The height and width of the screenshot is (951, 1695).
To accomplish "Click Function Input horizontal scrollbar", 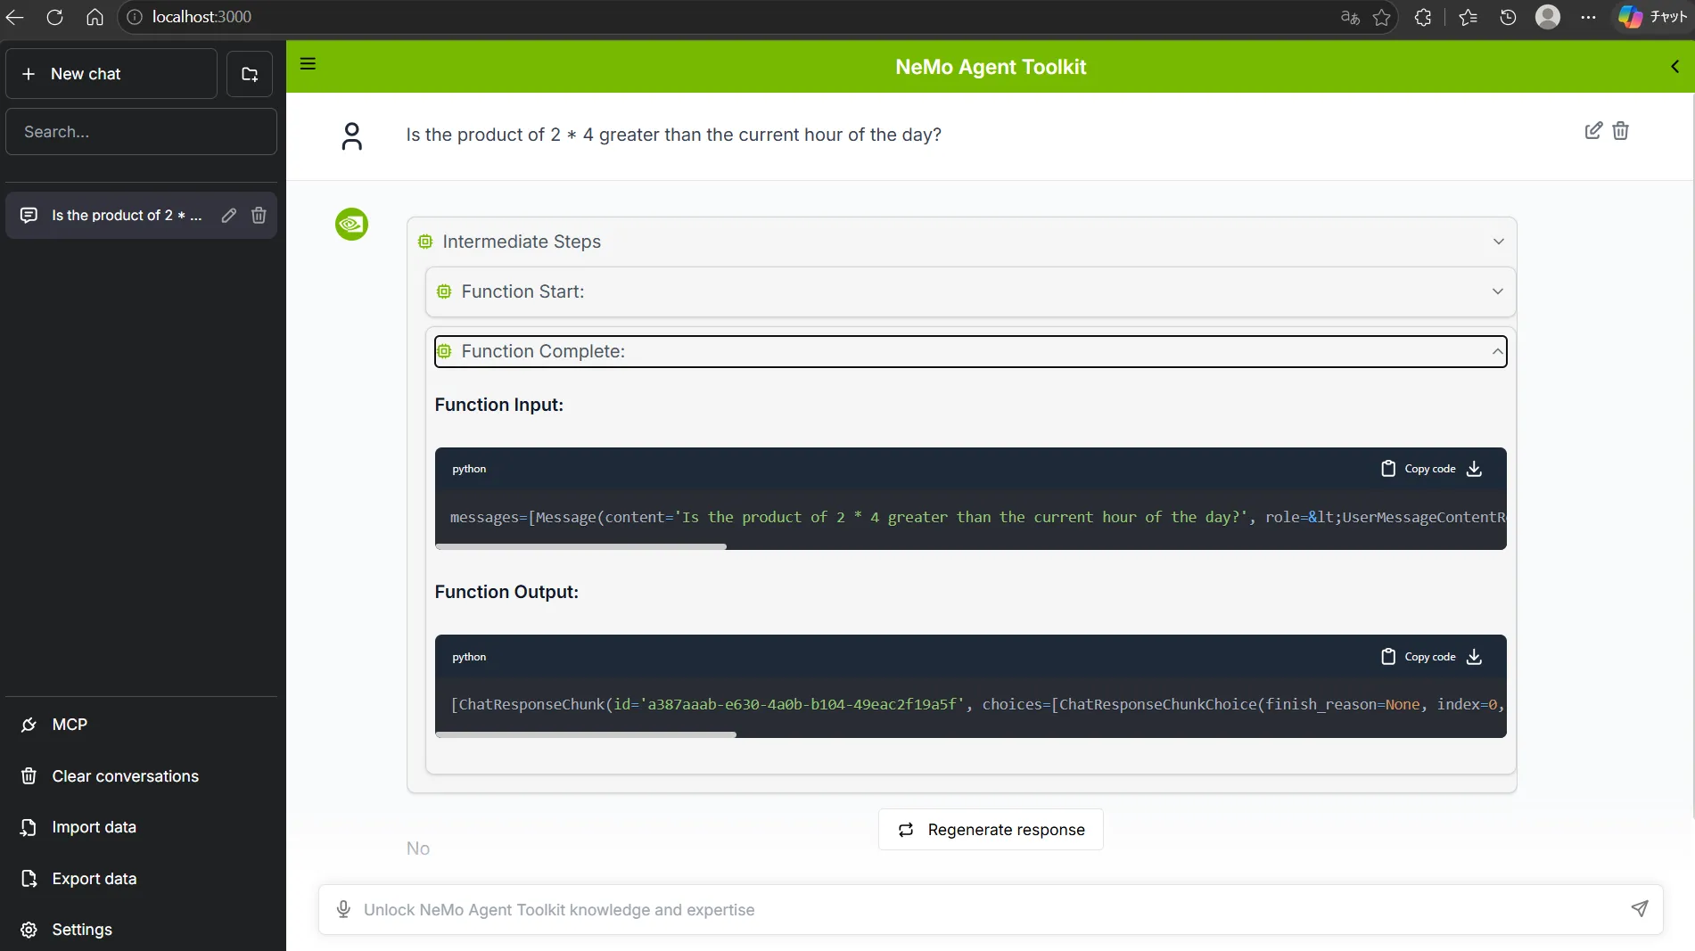I will (581, 546).
